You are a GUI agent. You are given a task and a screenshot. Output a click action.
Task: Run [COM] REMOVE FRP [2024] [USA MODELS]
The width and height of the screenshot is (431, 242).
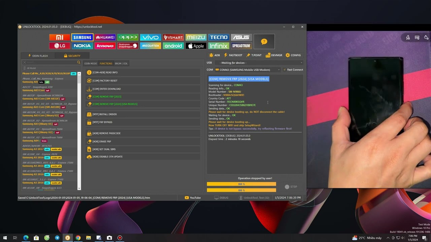point(143,104)
